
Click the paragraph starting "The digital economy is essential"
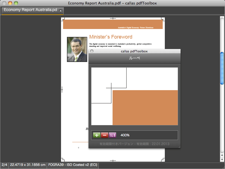pyautogui.click(x=120, y=45)
